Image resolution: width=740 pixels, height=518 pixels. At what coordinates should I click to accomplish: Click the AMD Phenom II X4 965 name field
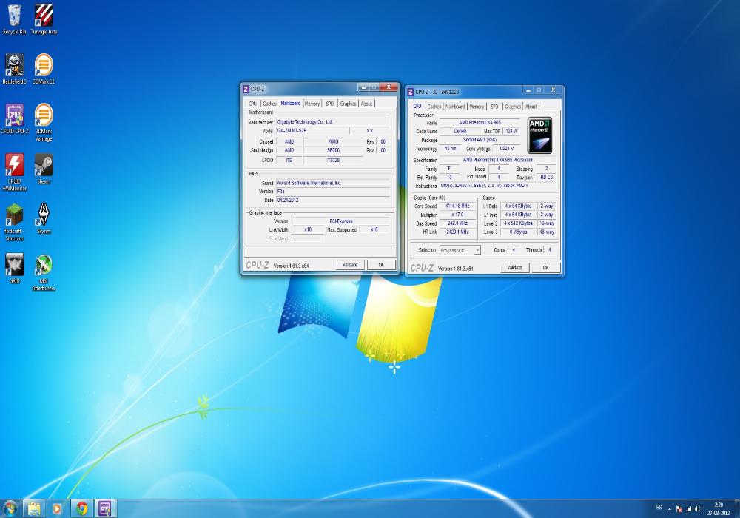[x=480, y=122]
